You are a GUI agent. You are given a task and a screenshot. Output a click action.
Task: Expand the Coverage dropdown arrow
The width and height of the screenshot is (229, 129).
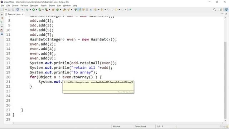tap(43, 10)
